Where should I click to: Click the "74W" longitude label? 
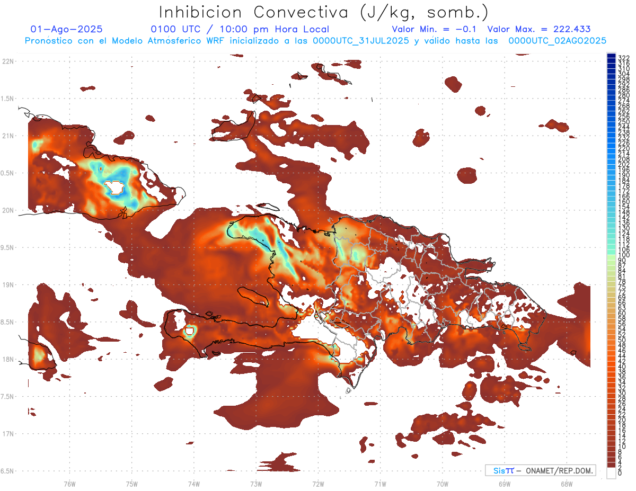pos(193,483)
